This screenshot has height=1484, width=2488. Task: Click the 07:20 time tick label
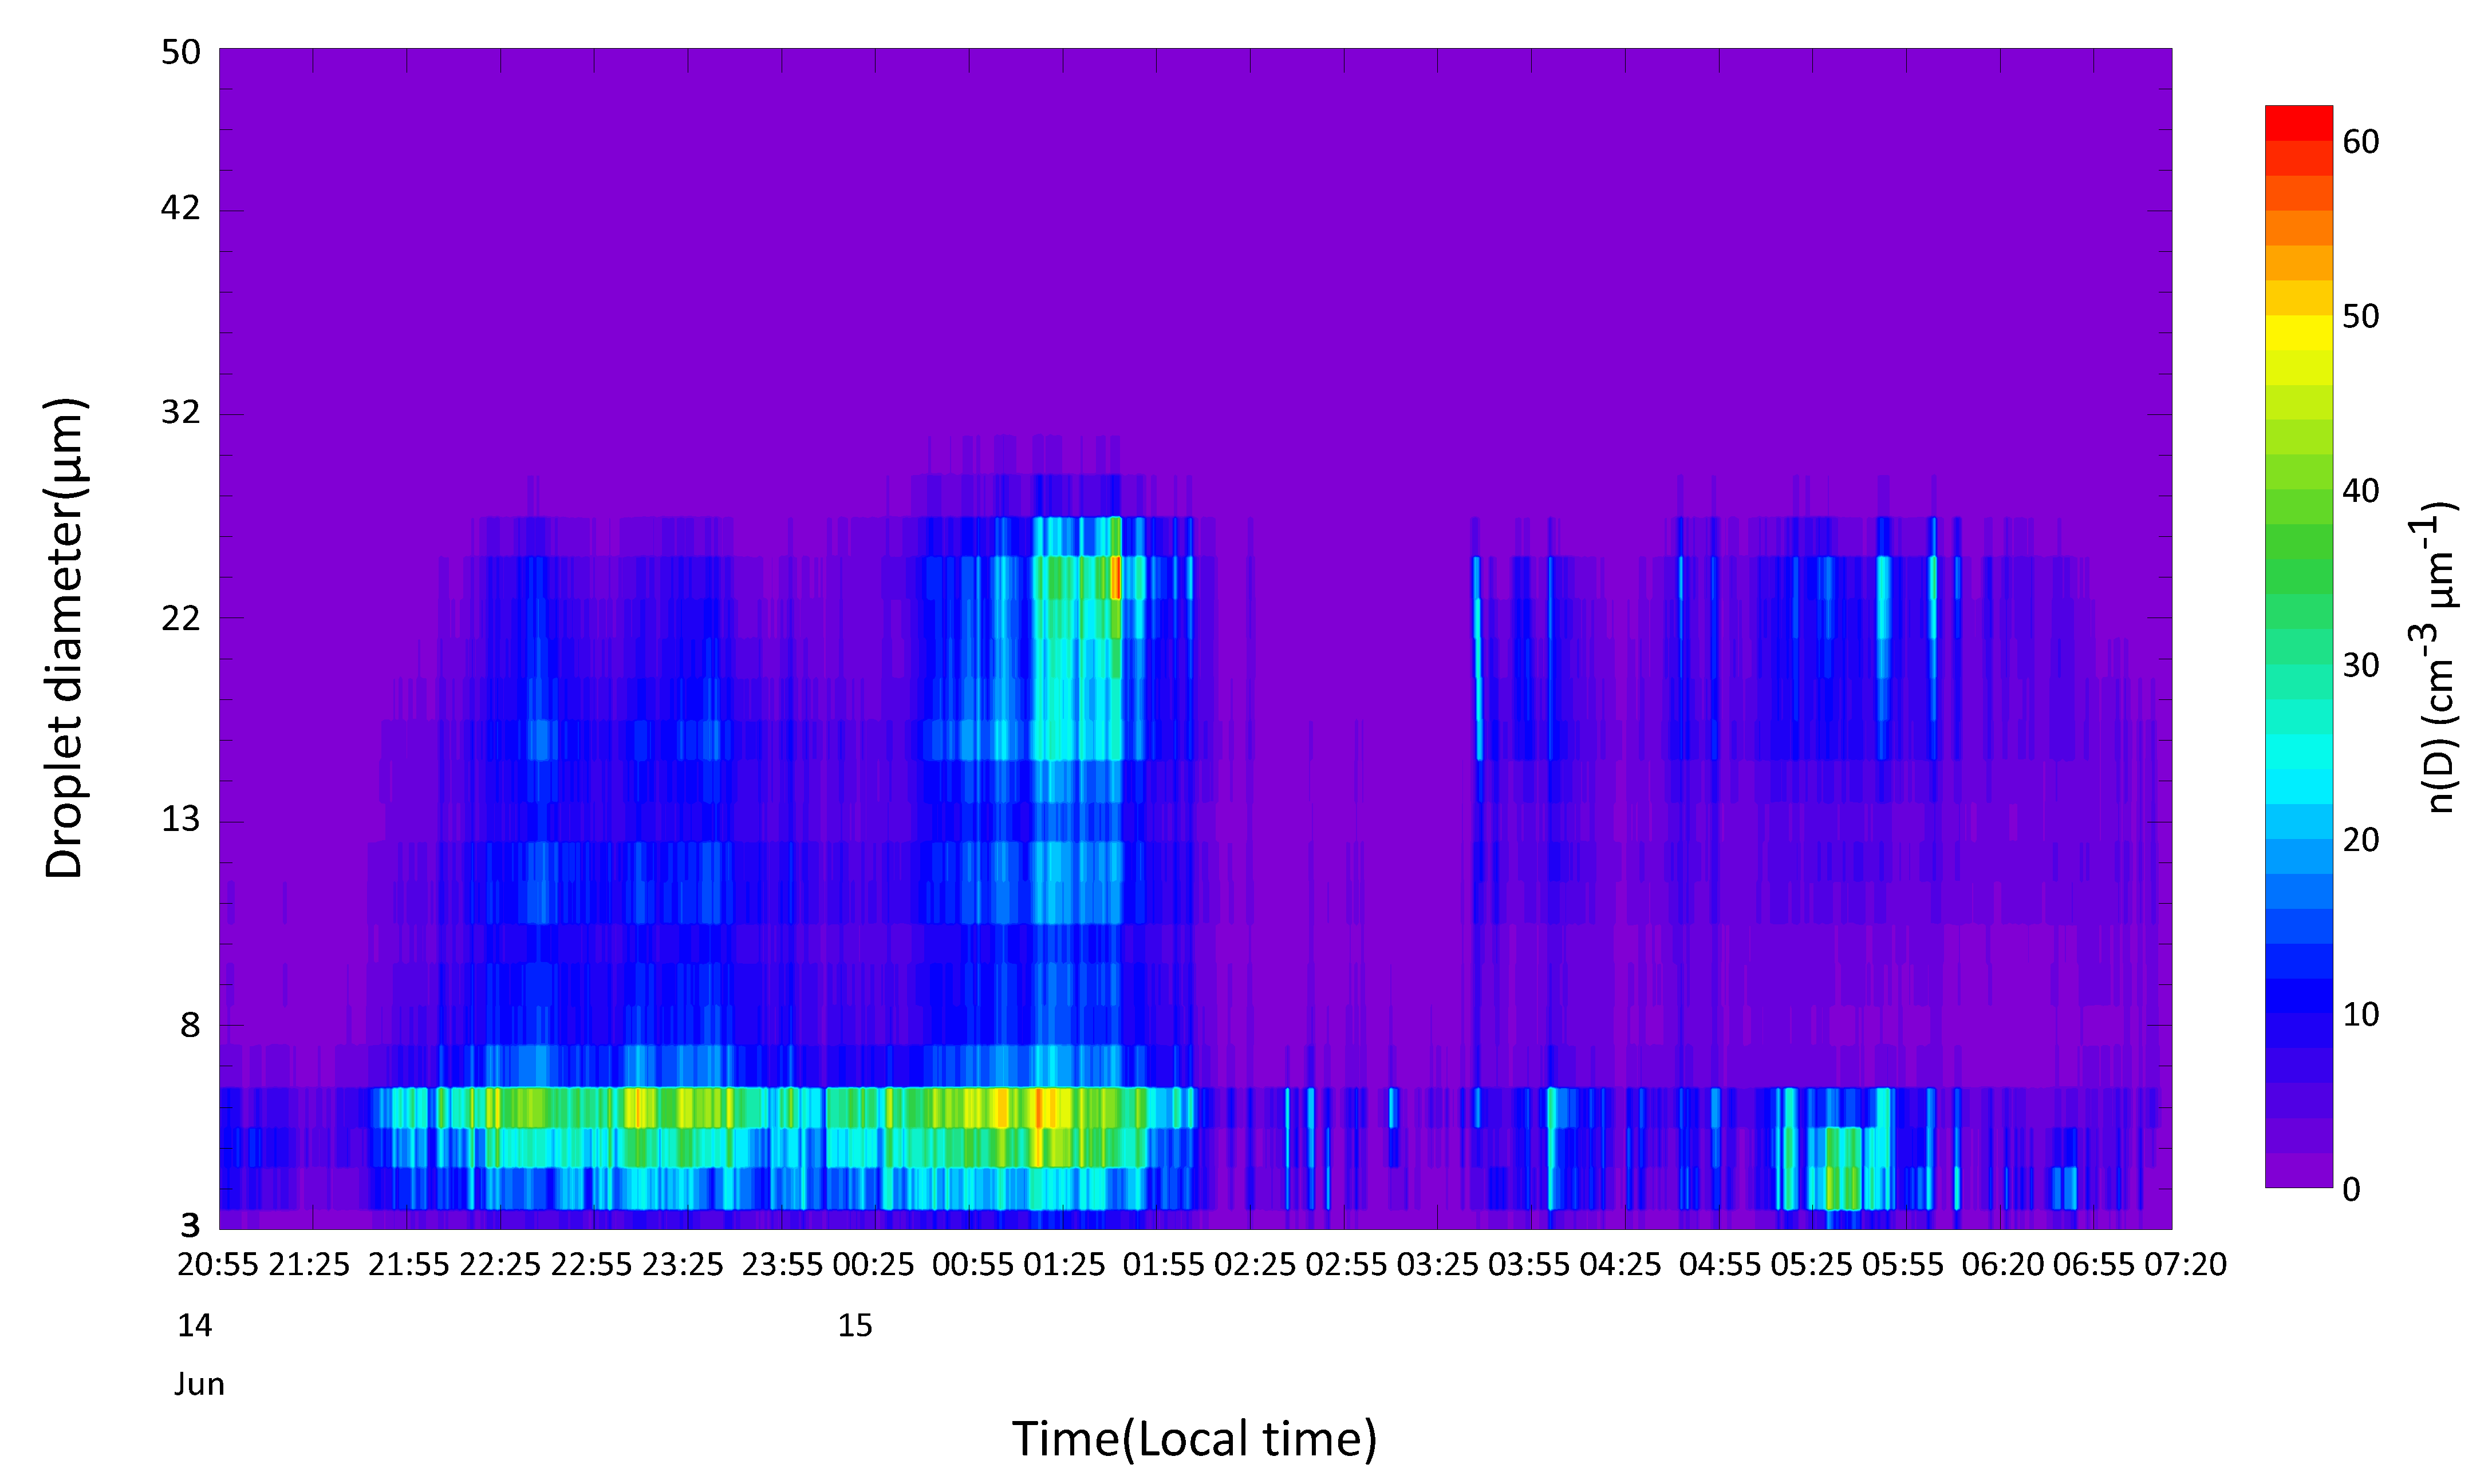pos(2185,1265)
